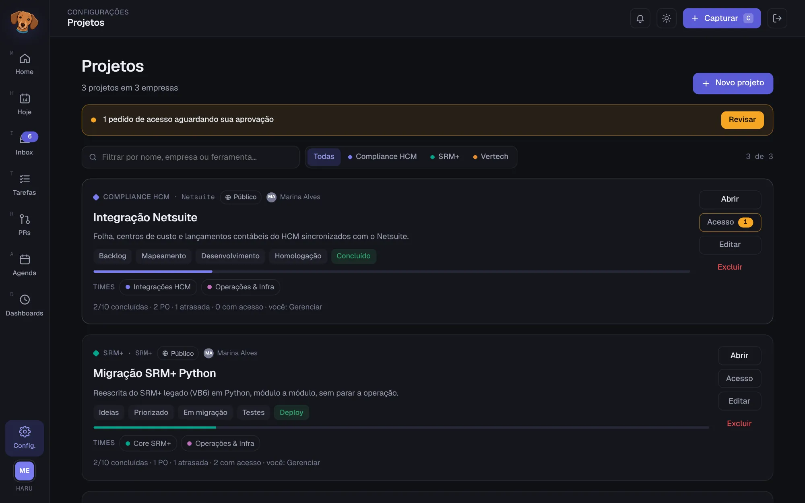Click the Capturar button
805x503 pixels.
722,18
